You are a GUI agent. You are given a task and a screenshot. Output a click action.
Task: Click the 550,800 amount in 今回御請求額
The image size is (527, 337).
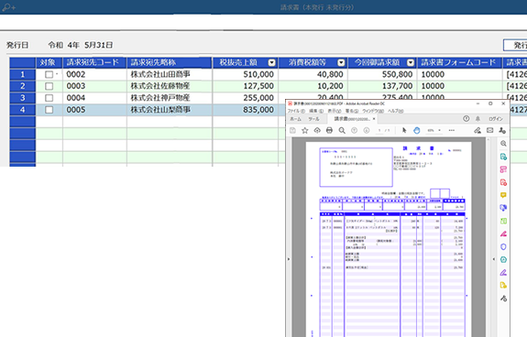(x=397, y=74)
